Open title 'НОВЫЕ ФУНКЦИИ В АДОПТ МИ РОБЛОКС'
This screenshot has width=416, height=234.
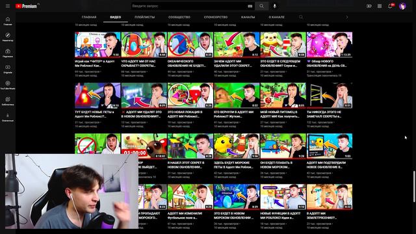[x=280, y=215]
